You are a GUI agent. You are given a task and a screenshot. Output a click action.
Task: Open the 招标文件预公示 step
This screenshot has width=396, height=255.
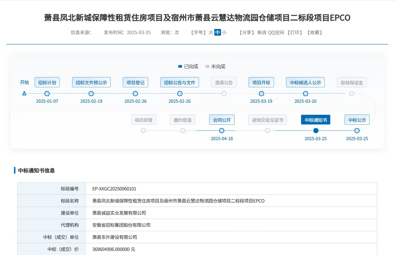pos(91,83)
